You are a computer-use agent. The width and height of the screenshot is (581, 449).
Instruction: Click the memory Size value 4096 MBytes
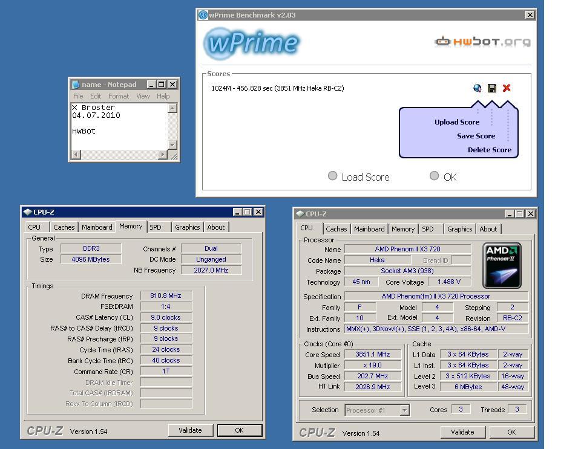pos(91,259)
